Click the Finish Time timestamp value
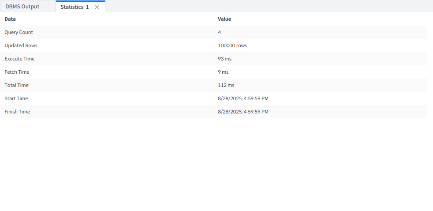The image size is (433, 211). (x=243, y=112)
